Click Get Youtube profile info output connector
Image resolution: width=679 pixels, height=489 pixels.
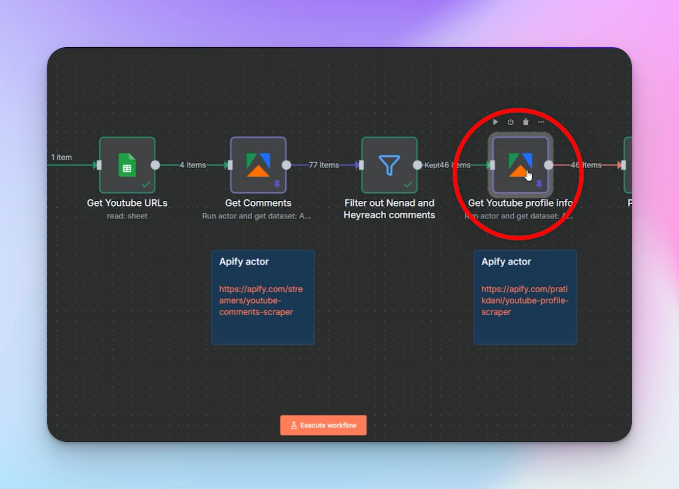pyautogui.click(x=548, y=165)
